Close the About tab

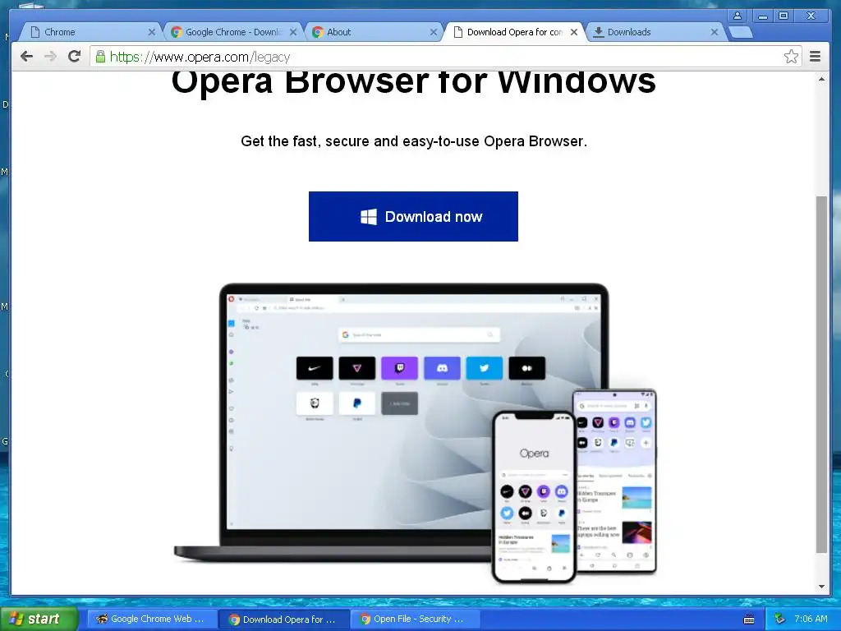coord(434,32)
